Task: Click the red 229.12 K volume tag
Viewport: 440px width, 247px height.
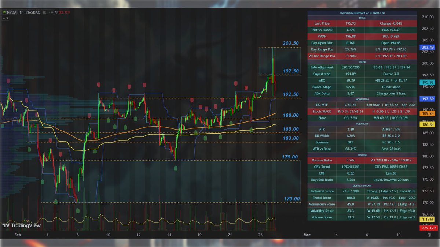Action: 429,228
